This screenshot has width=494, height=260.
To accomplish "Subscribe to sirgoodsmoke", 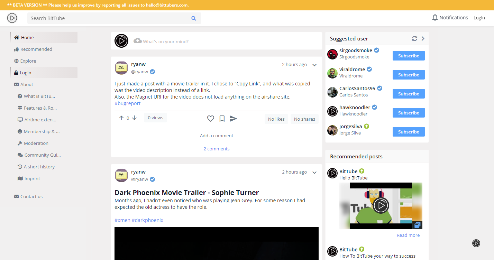I will [408, 56].
